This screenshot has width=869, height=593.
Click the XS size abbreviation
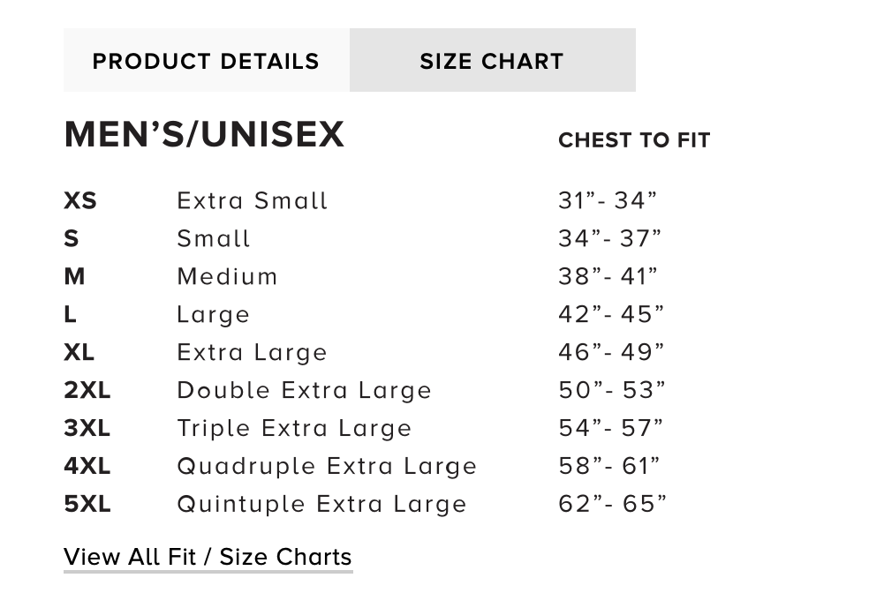click(x=80, y=201)
